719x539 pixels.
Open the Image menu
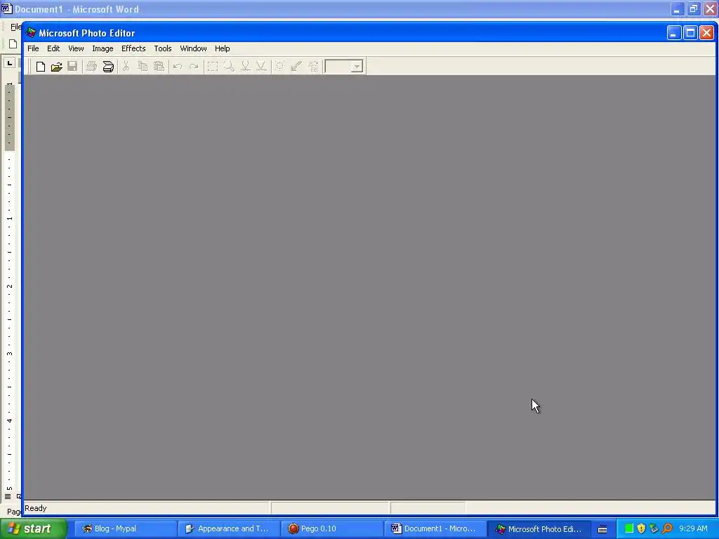(x=103, y=48)
